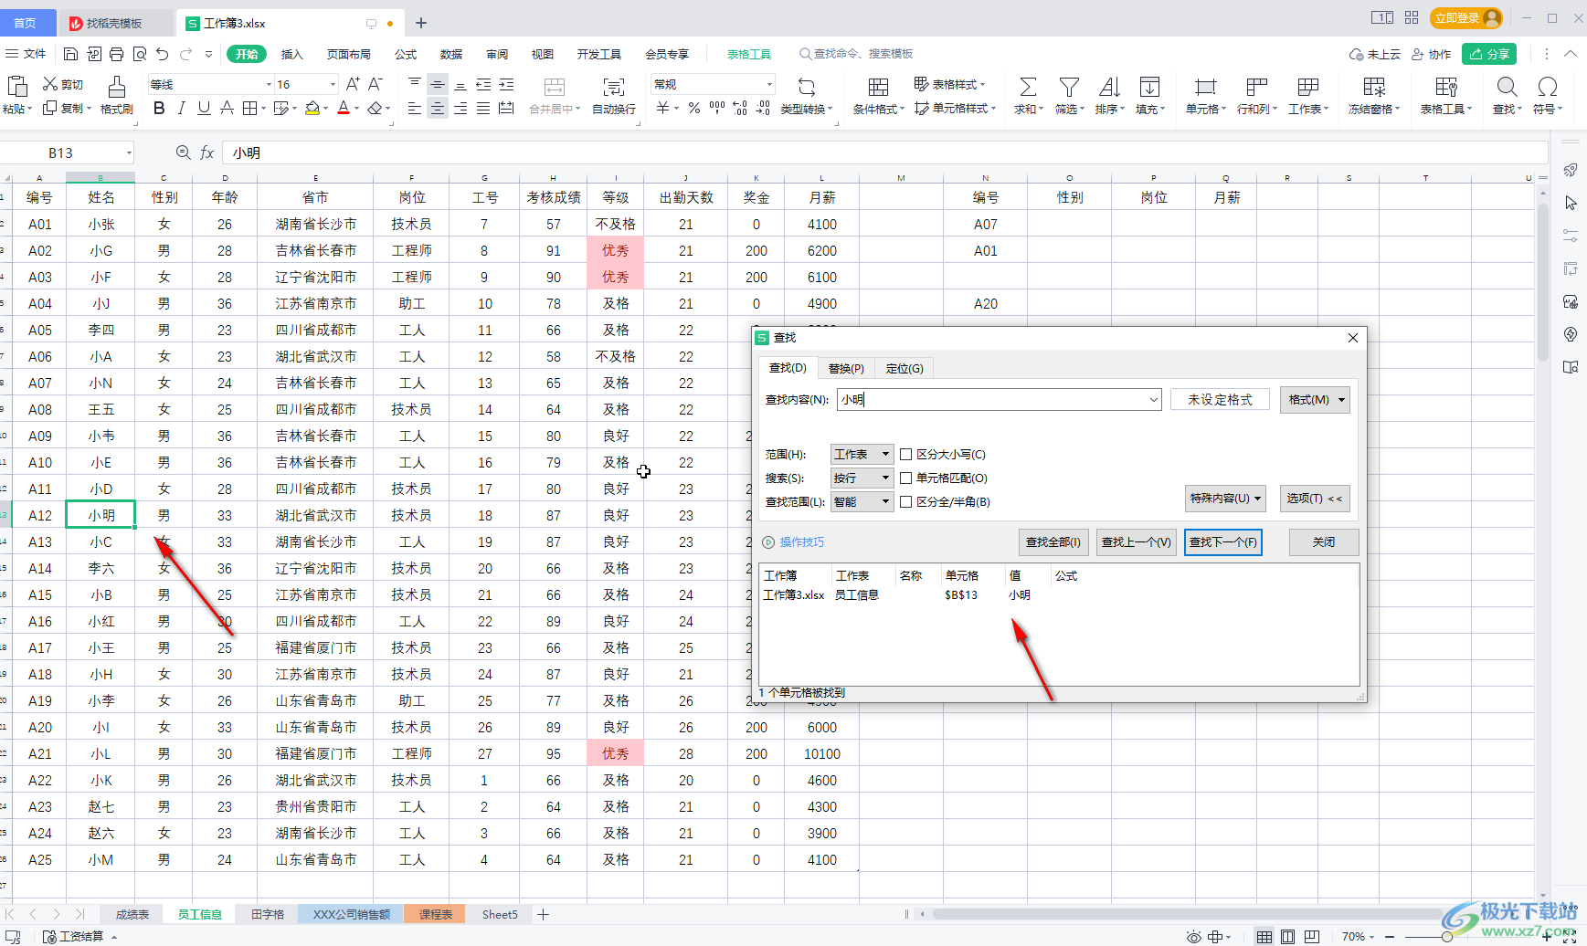1587x946 pixels.
Task: Open the 公式 (Formulas) ribbon tab
Action: [406, 54]
